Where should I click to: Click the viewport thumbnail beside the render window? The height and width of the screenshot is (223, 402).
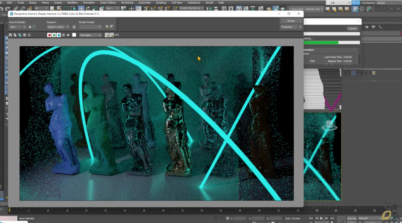pos(323,156)
